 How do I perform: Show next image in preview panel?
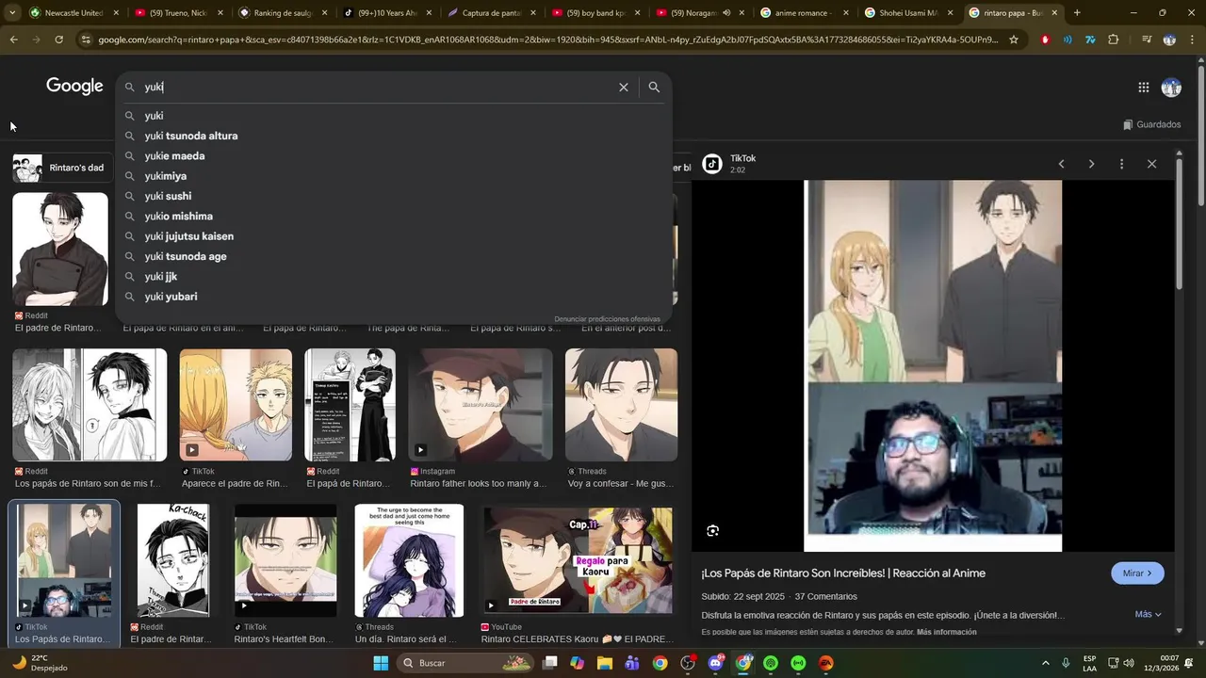[x=1091, y=164]
